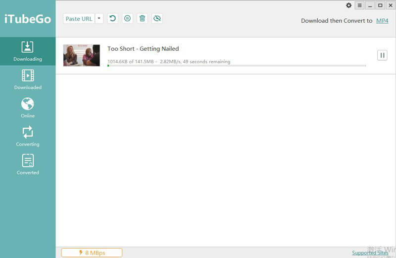
Task: Toggle private mode eye icon
Action: pos(157,18)
